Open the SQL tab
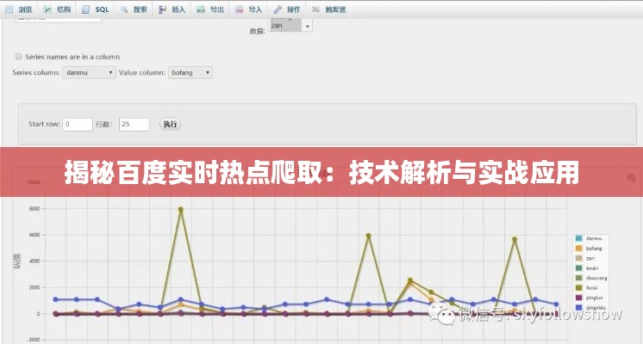Image resolution: width=643 pixels, height=344 pixels. pos(96,9)
